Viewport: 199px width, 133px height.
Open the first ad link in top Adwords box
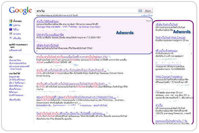[48, 21]
